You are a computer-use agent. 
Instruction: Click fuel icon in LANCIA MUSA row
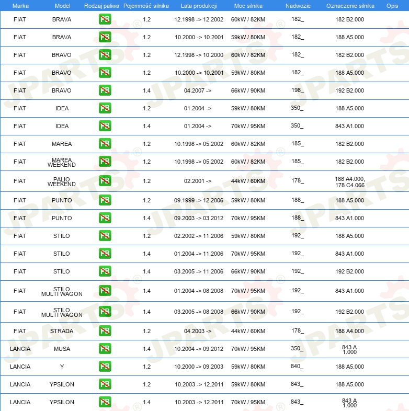(105, 349)
